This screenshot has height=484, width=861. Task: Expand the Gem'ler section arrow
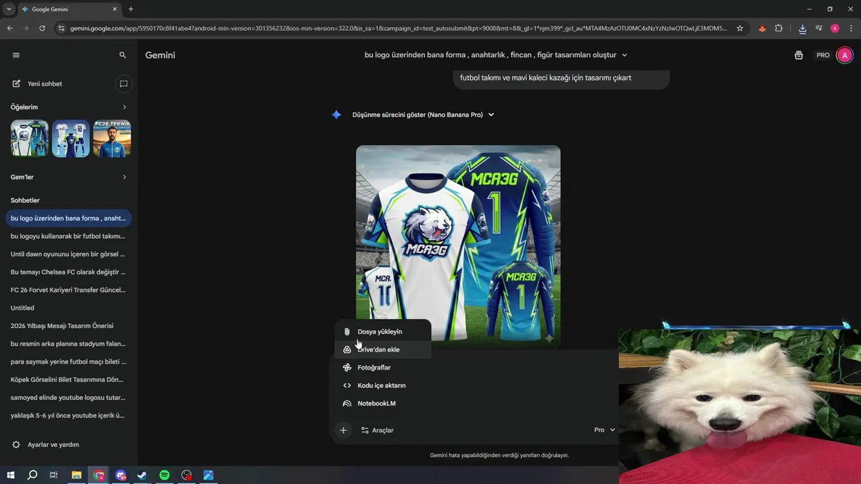tap(124, 177)
